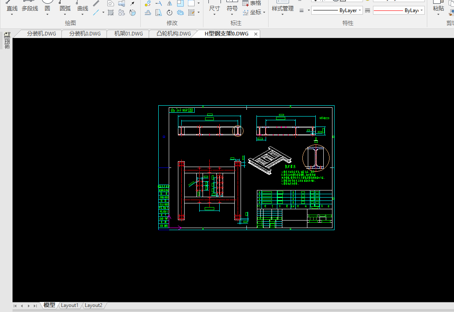
Task: Click the hatch edit pencil icon
Action: [191, 13]
